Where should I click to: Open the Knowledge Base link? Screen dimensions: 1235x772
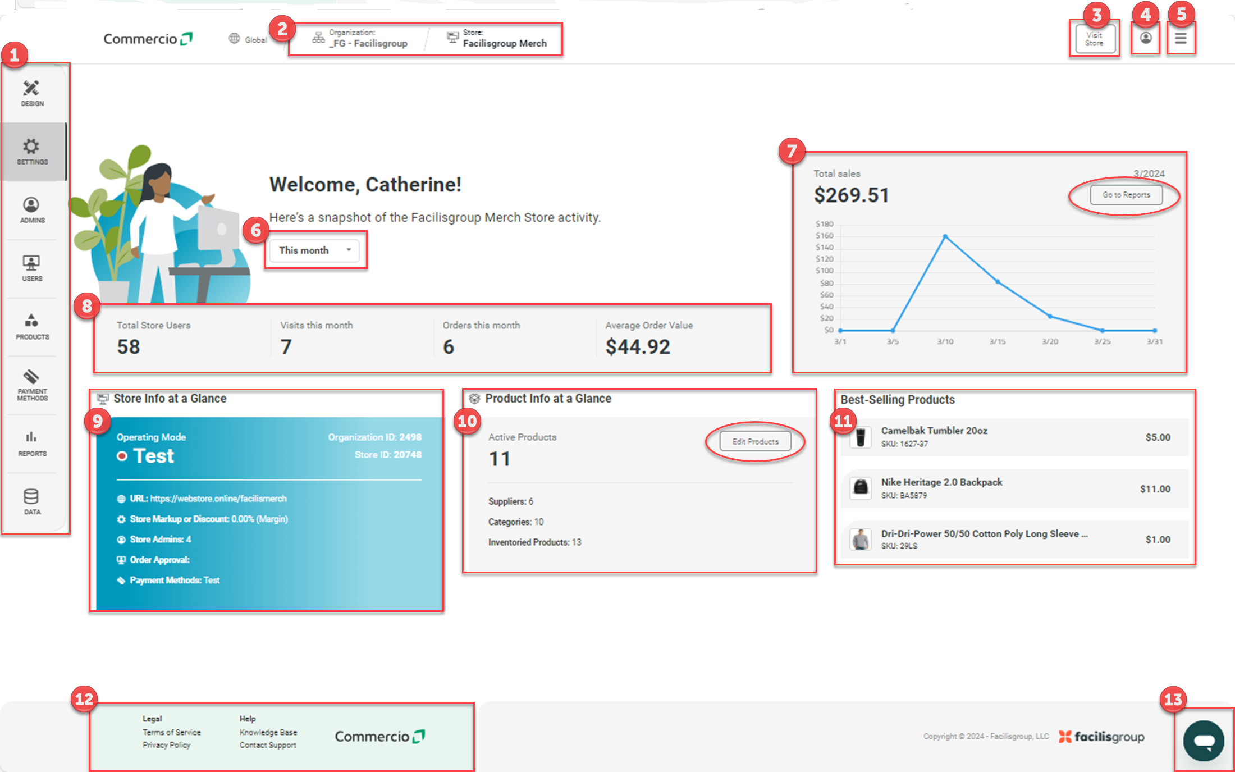pos(268,732)
